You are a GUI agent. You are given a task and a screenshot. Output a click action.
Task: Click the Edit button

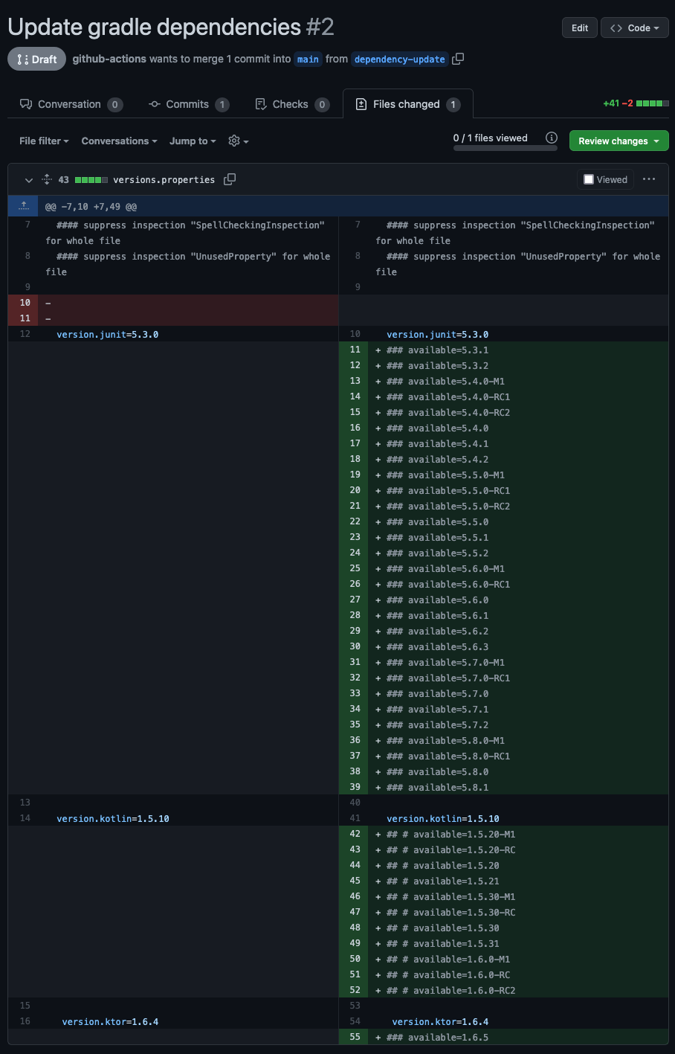[x=579, y=28]
